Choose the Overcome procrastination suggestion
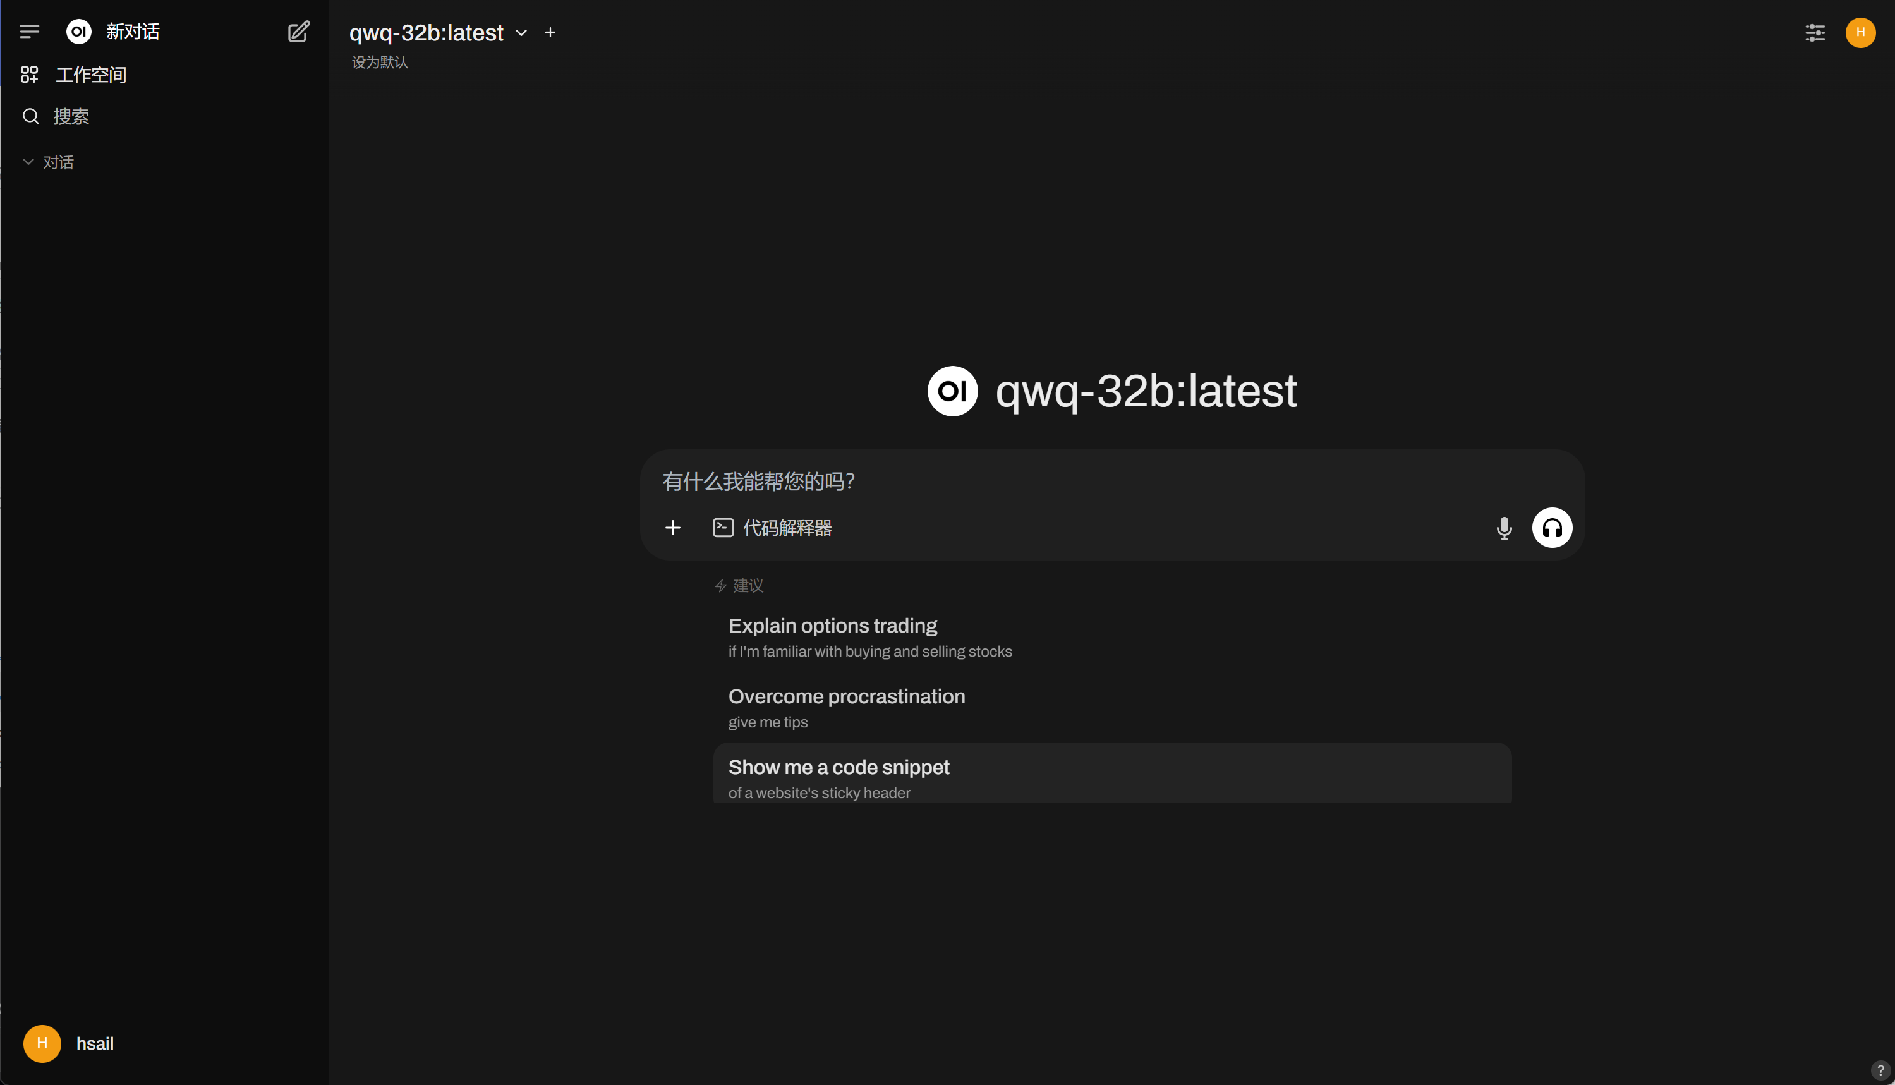The height and width of the screenshot is (1085, 1895). coord(1112,708)
